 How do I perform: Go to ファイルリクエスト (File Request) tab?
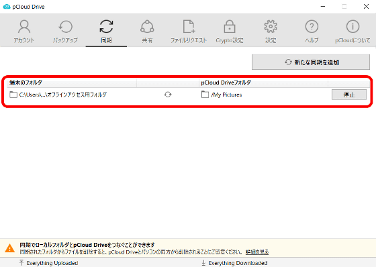[x=189, y=31]
